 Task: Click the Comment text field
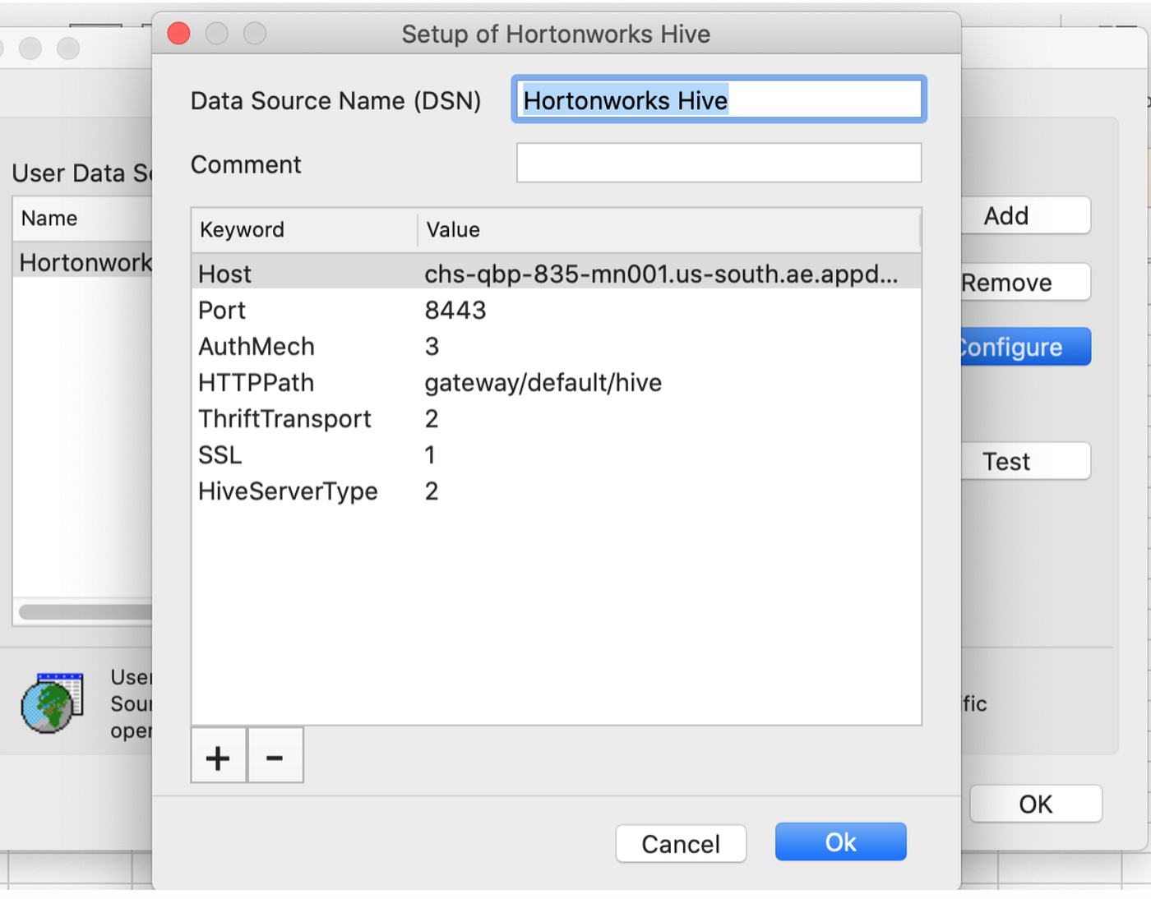[719, 164]
